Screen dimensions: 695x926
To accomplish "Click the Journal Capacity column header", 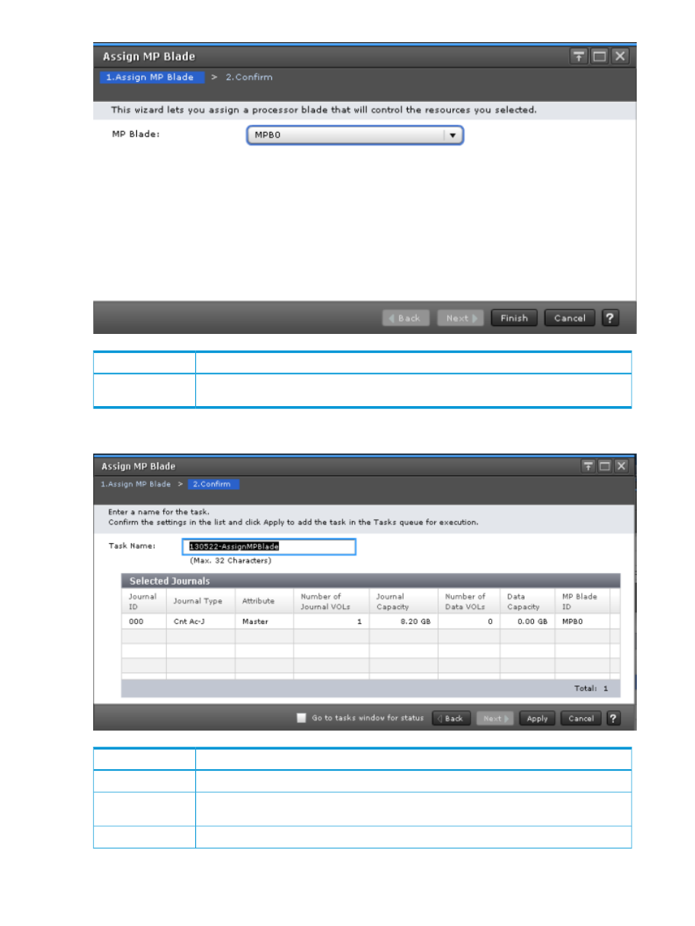I will (x=404, y=602).
